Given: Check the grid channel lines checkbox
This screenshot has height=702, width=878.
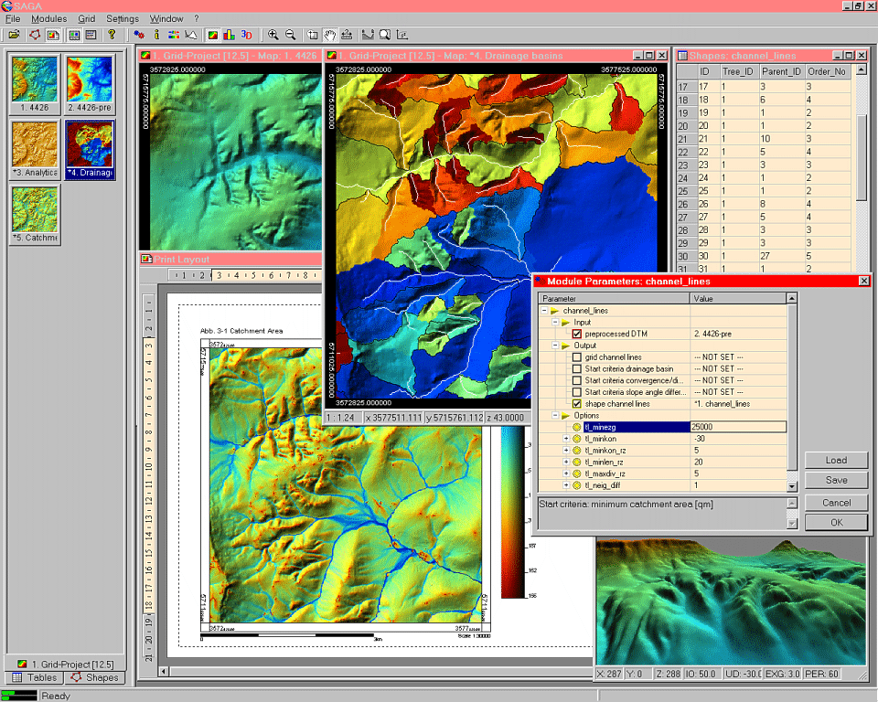Looking at the screenshot, I should click(x=577, y=357).
